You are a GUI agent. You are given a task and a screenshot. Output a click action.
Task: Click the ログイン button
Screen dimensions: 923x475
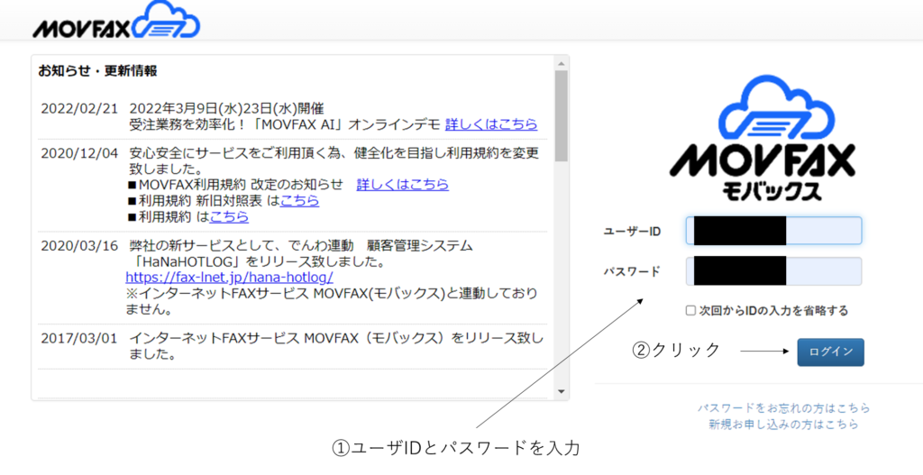click(830, 352)
